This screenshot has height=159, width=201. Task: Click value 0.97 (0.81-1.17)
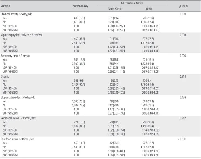[x=151, y=30]
